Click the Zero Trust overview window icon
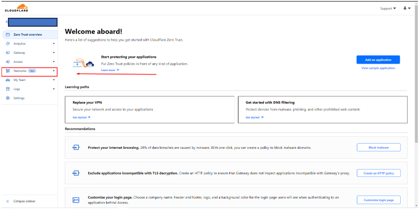 pyautogui.click(x=8, y=35)
